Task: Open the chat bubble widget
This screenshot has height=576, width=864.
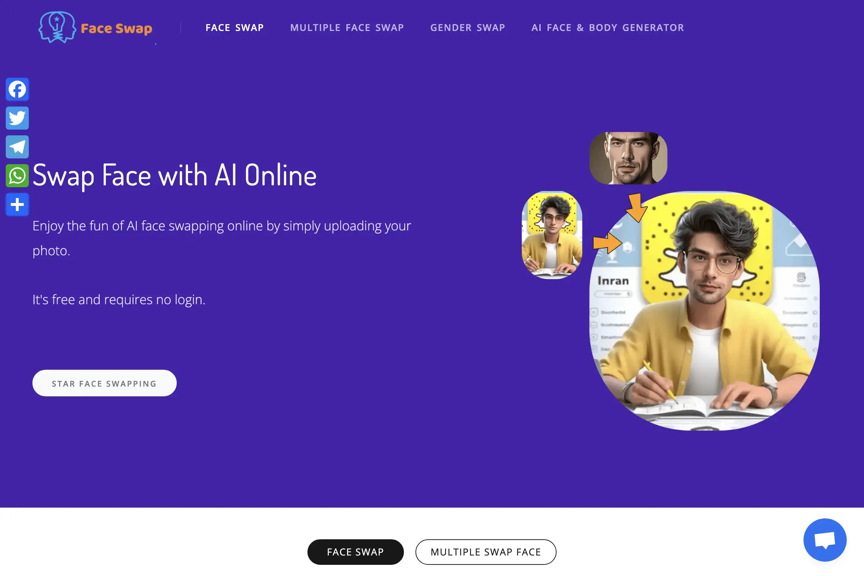Action: (825, 540)
